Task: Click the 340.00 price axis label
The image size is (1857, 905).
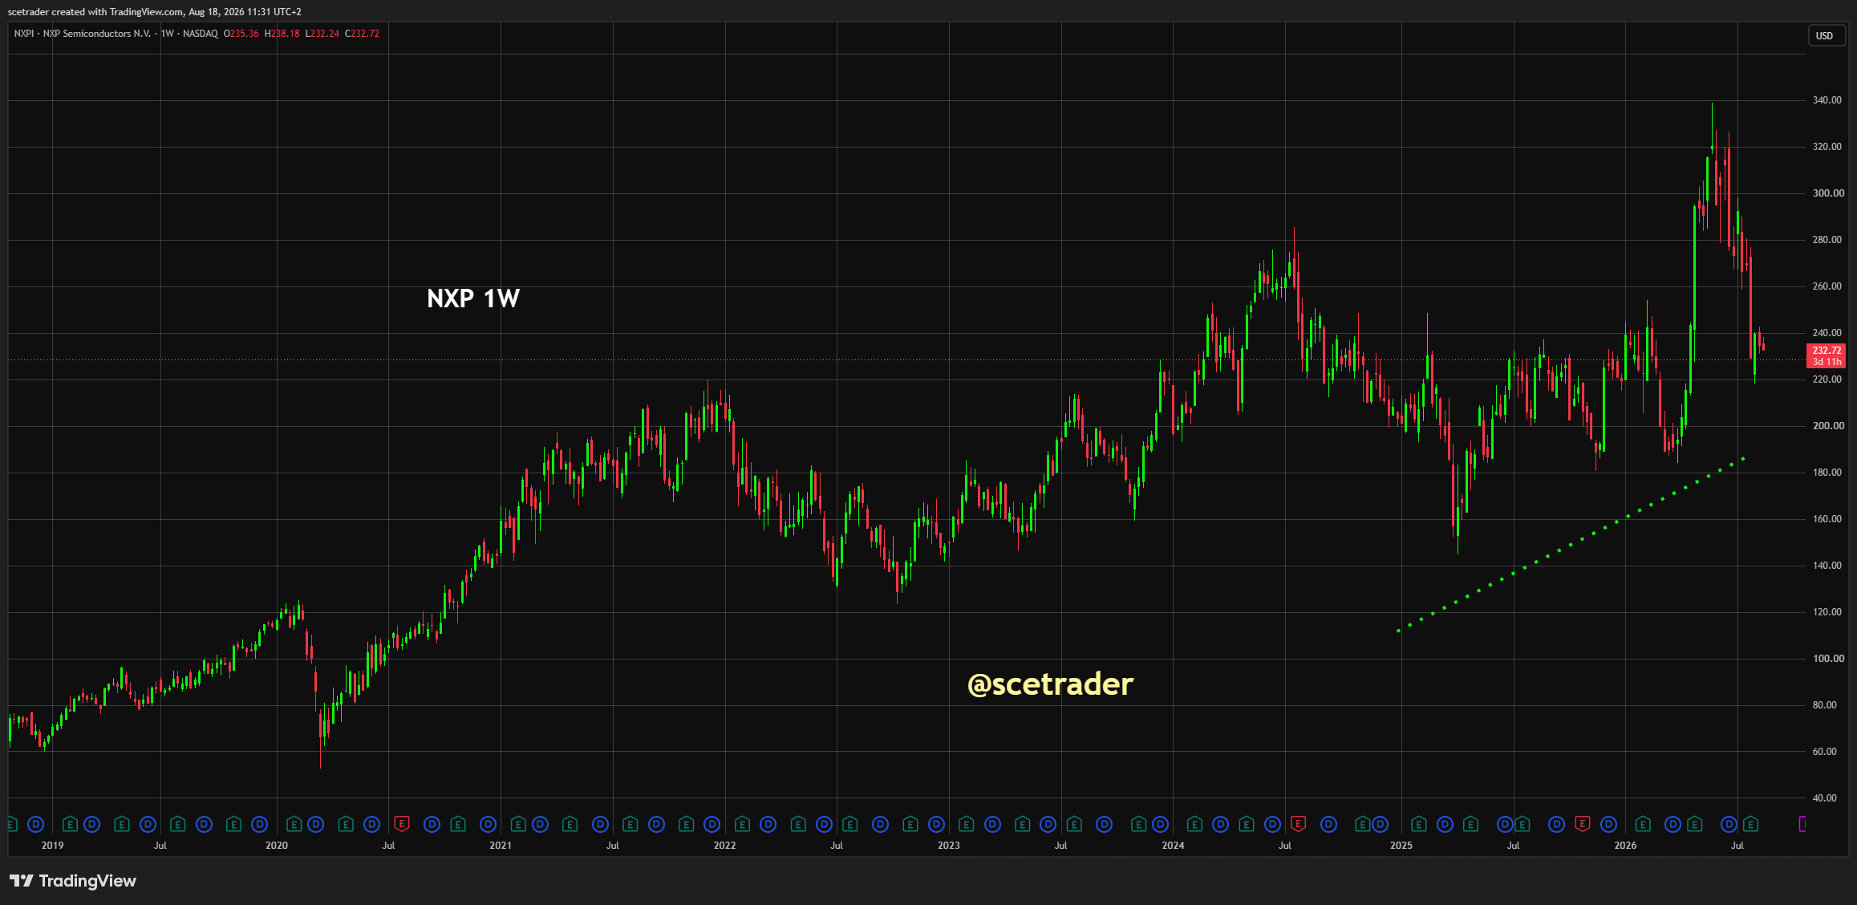Action: (1827, 100)
